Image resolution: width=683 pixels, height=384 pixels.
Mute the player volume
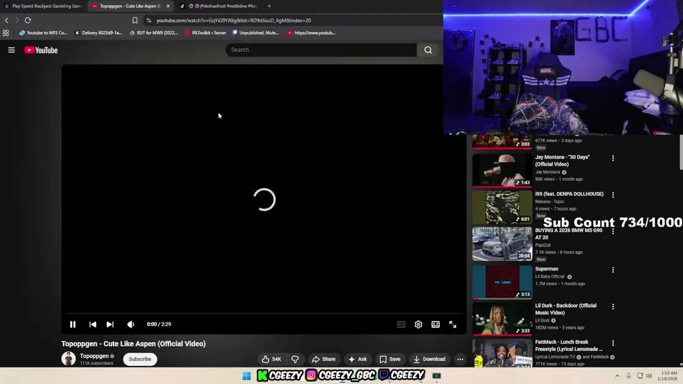(131, 324)
